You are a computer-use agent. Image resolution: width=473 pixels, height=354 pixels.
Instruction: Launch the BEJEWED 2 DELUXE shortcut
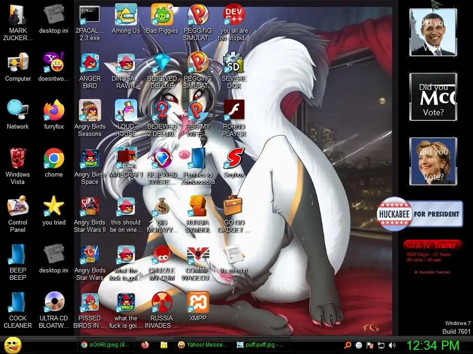point(162,118)
